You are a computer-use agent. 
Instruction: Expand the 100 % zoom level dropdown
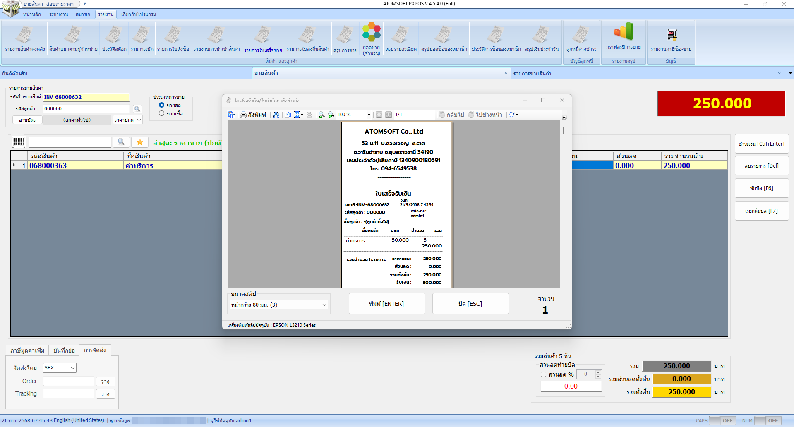(369, 115)
